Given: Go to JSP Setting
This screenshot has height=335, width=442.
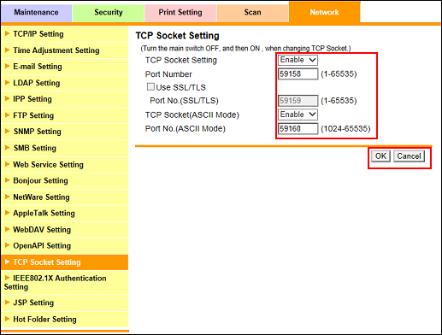Looking at the screenshot, I should 65,303.
